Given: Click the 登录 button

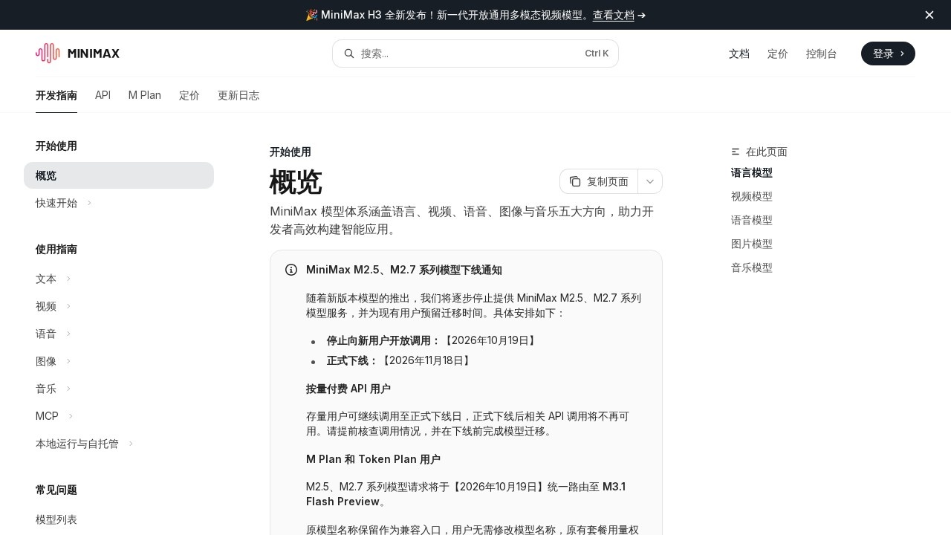Looking at the screenshot, I should [888, 53].
